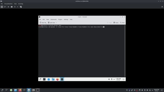The width and height of the screenshot is (164, 92).
Task: Click host clock showing 8:48 PM
Action: tap(157, 90)
